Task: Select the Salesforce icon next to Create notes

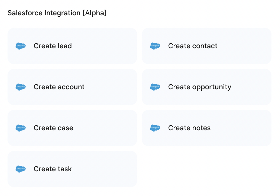Action: click(x=155, y=128)
